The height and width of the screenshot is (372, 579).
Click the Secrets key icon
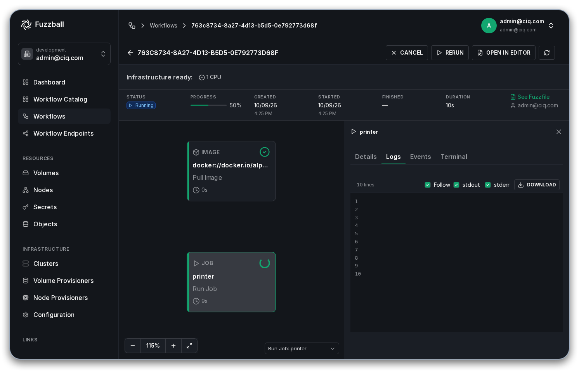26,207
